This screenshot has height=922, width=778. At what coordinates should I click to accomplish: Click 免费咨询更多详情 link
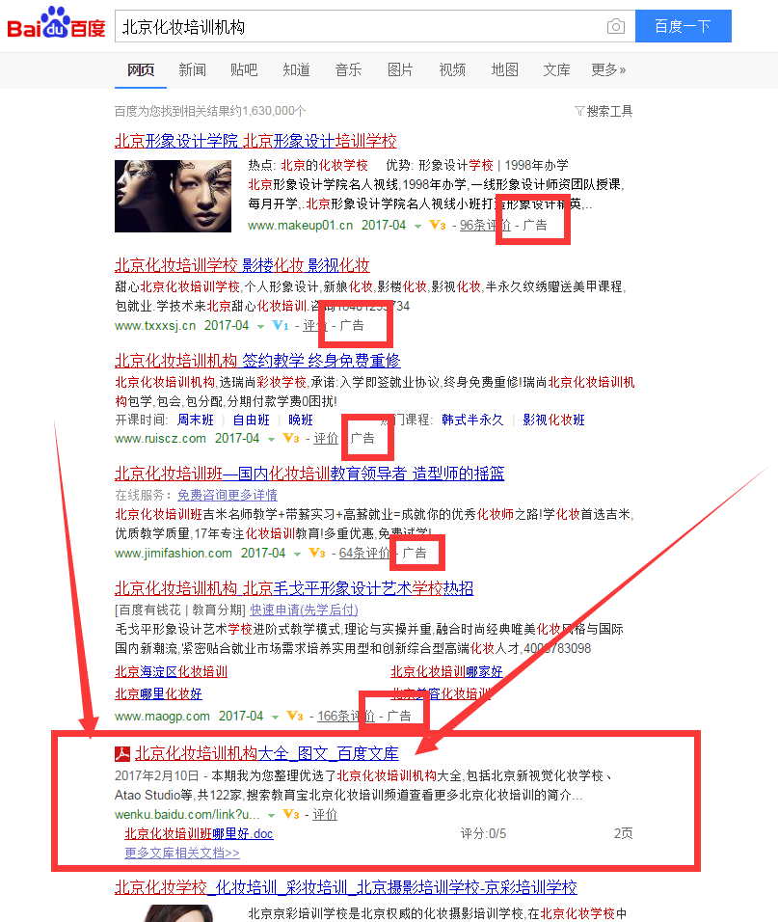(x=228, y=495)
